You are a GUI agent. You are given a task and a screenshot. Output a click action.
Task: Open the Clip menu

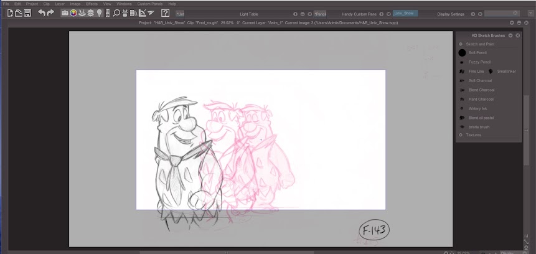pyautogui.click(x=47, y=4)
